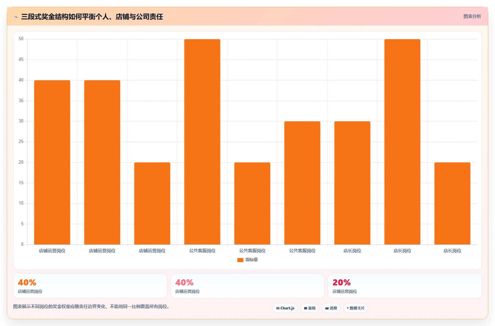
Task: Select the 店长岗位 bar with value 30
Action: (x=352, y=183)
